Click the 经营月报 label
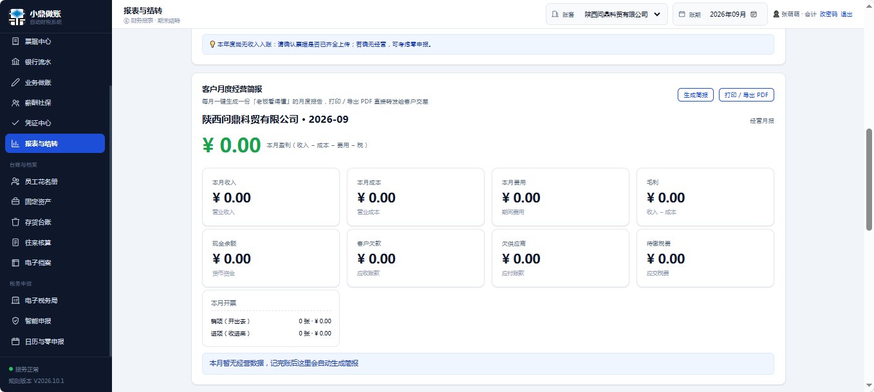Screen dimensions: 874x392 pos(762,121)
